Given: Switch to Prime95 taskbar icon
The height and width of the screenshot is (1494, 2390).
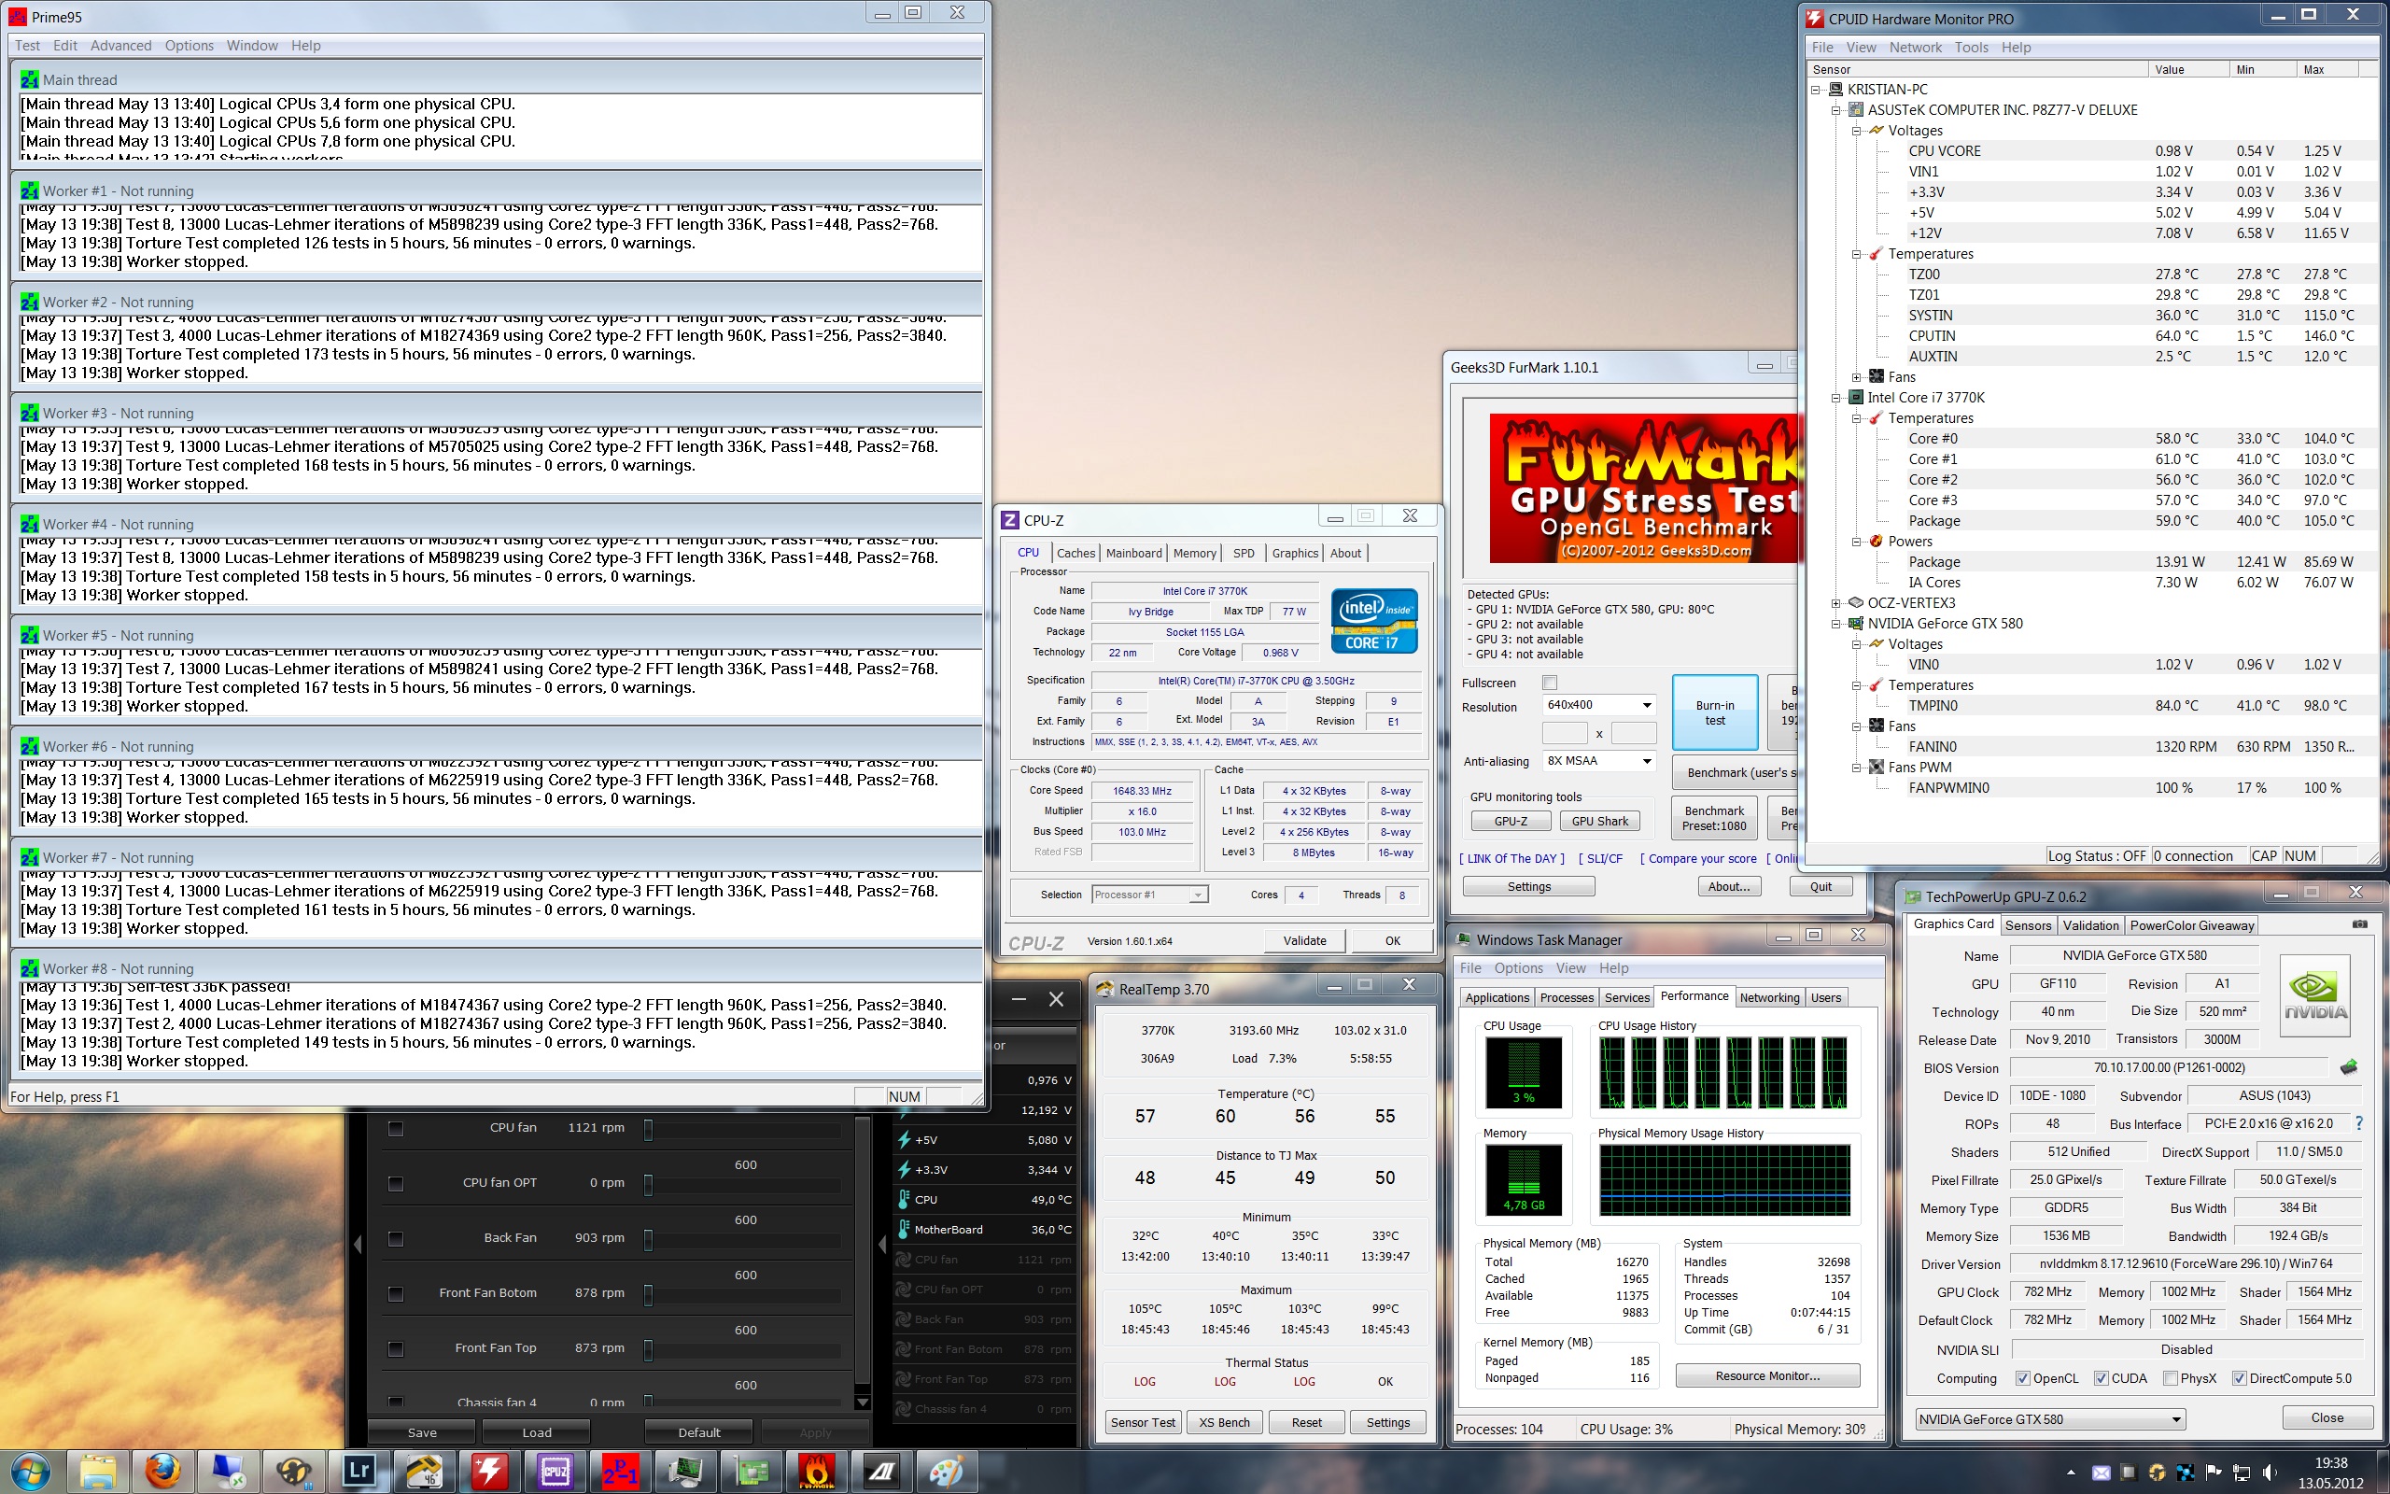Looking at the screenshot, I should click(x=620, y=1473).
